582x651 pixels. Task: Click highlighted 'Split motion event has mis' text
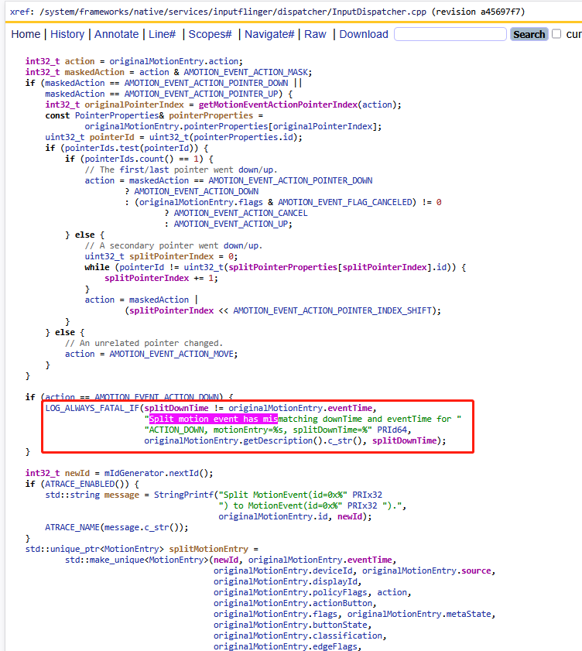pyautogui.click(x=214, y=419)
